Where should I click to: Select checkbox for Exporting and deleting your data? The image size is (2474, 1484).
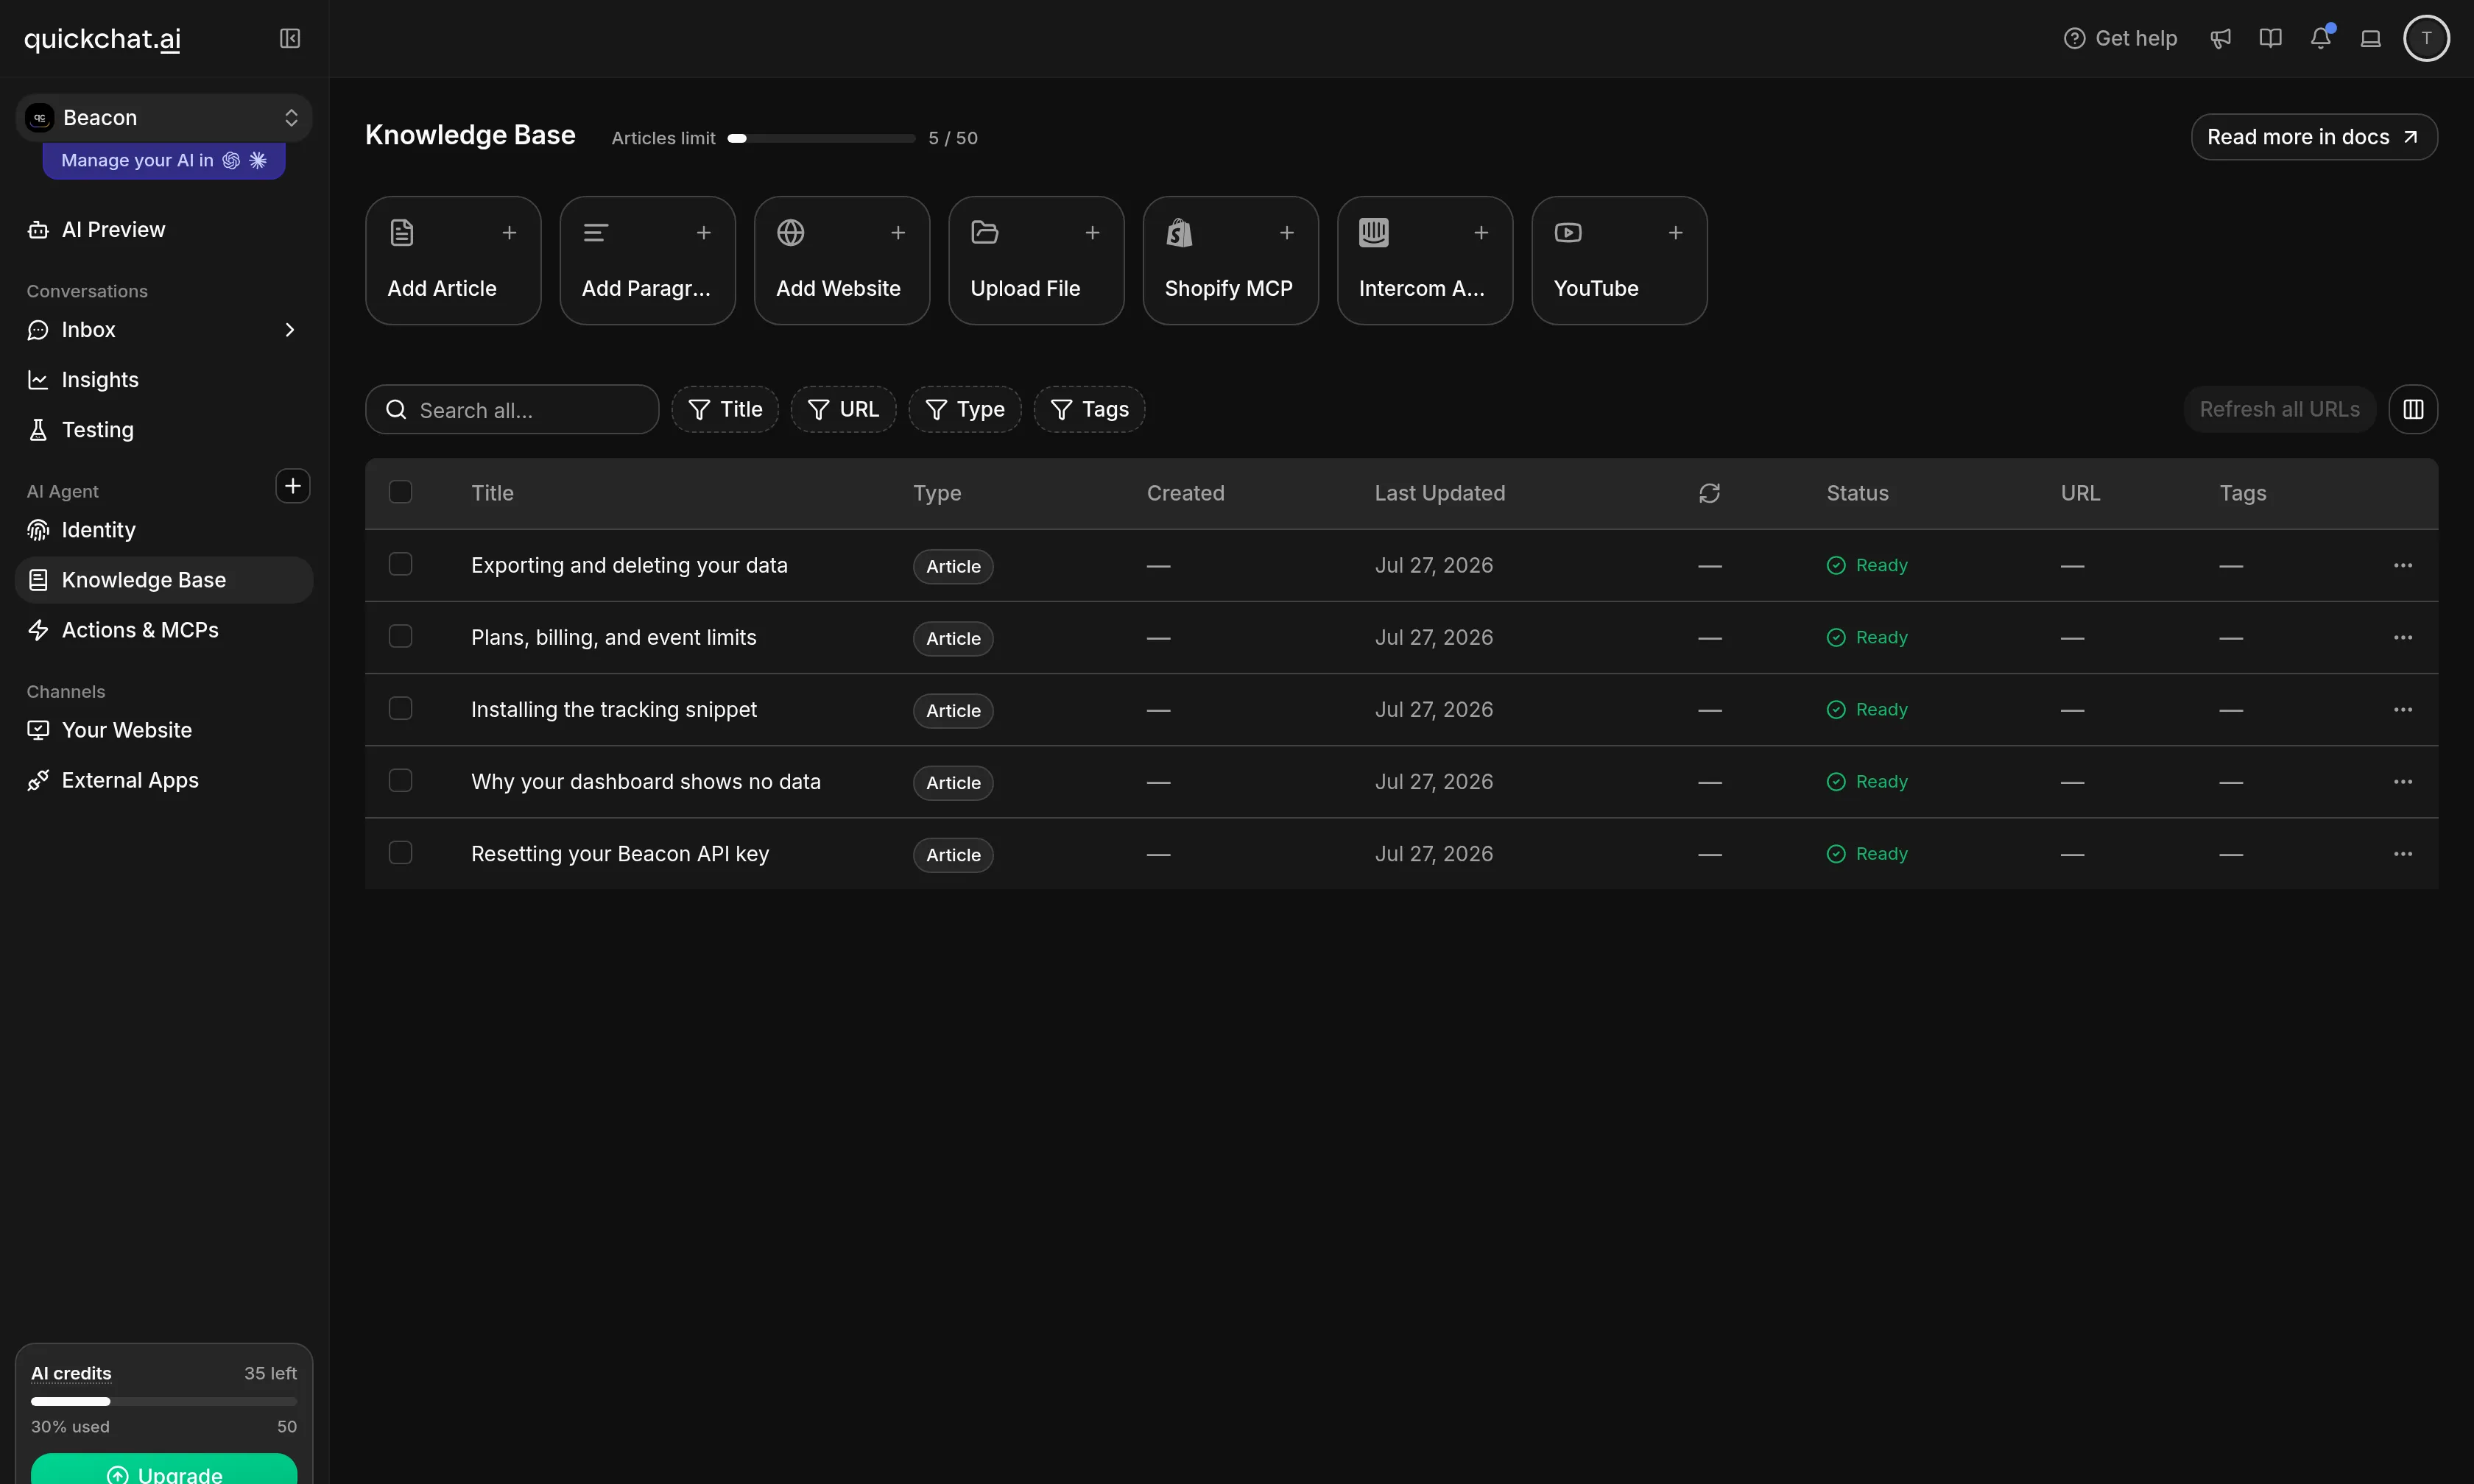coord(400,564)
